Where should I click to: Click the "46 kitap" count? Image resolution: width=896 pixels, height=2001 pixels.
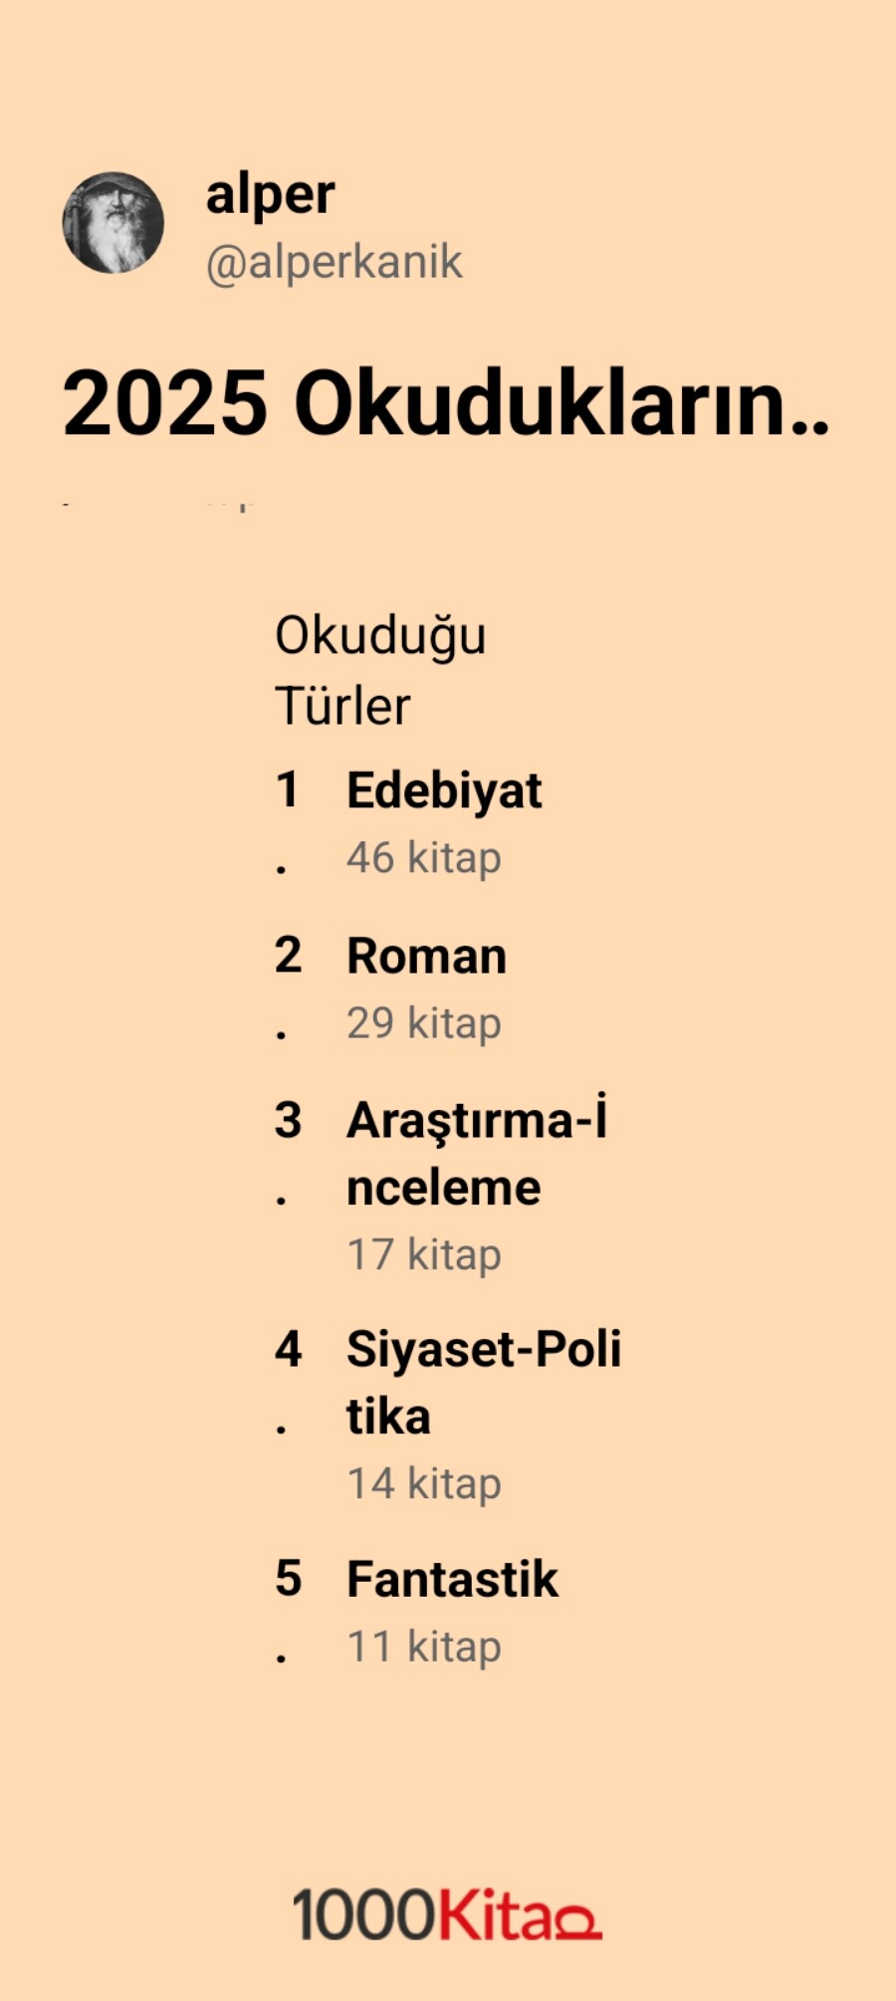point(423,858)
